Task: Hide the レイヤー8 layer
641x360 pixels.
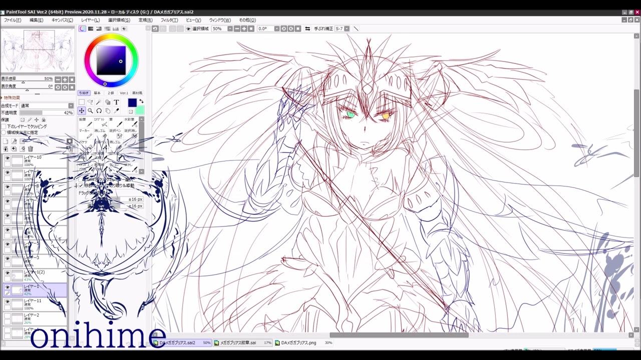Action: [7, 186]
